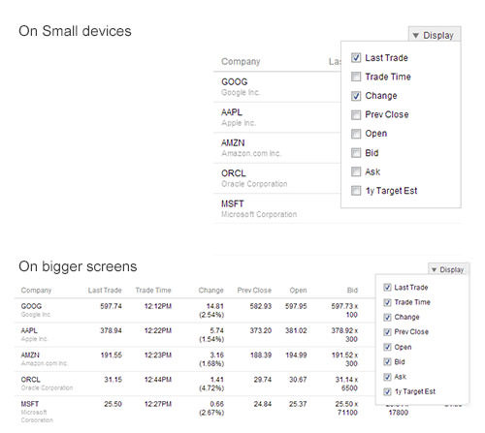Enable Trade Time in small devices menu
The height and width of the screenshot is (433, 485).
(356, 77)
